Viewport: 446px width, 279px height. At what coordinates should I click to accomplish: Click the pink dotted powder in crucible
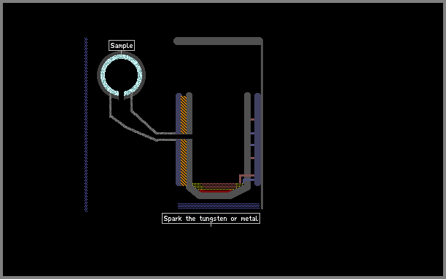(x=219, y=186)
